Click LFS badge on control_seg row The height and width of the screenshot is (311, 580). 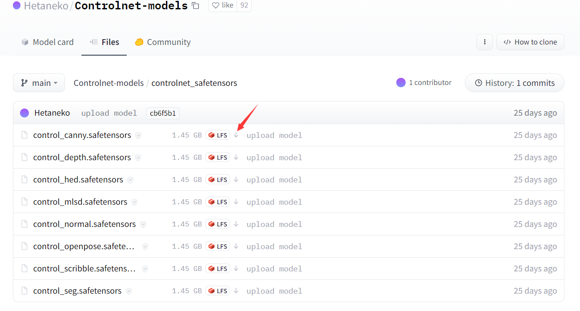click(218, 291)
